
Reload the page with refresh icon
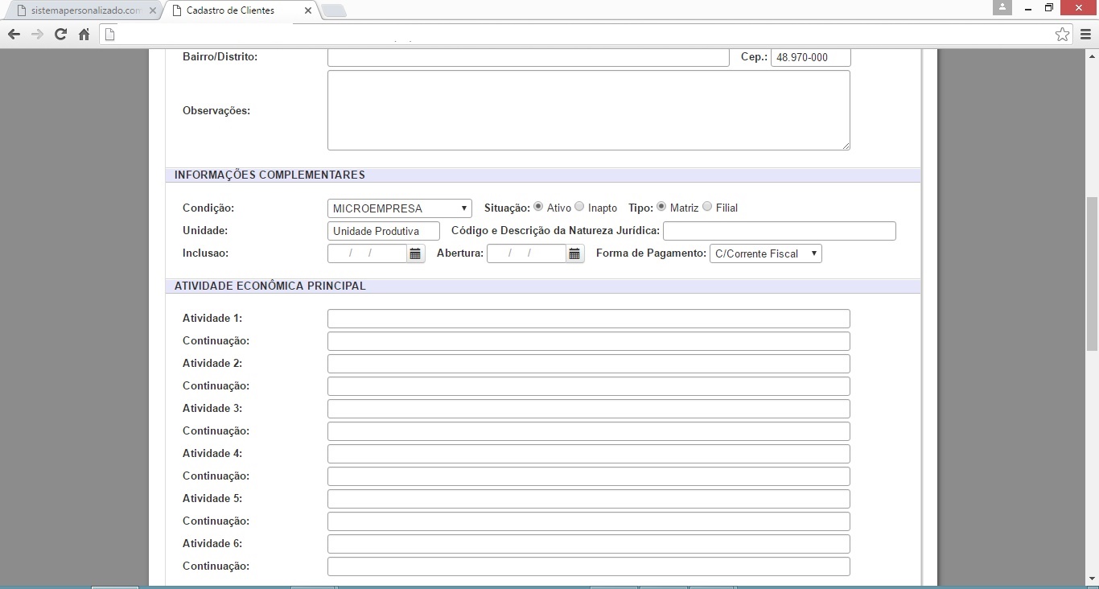[60, 35]
